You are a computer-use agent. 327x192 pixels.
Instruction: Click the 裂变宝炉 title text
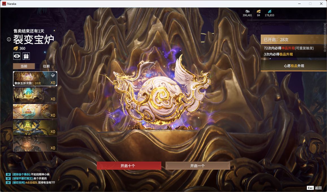34,40
